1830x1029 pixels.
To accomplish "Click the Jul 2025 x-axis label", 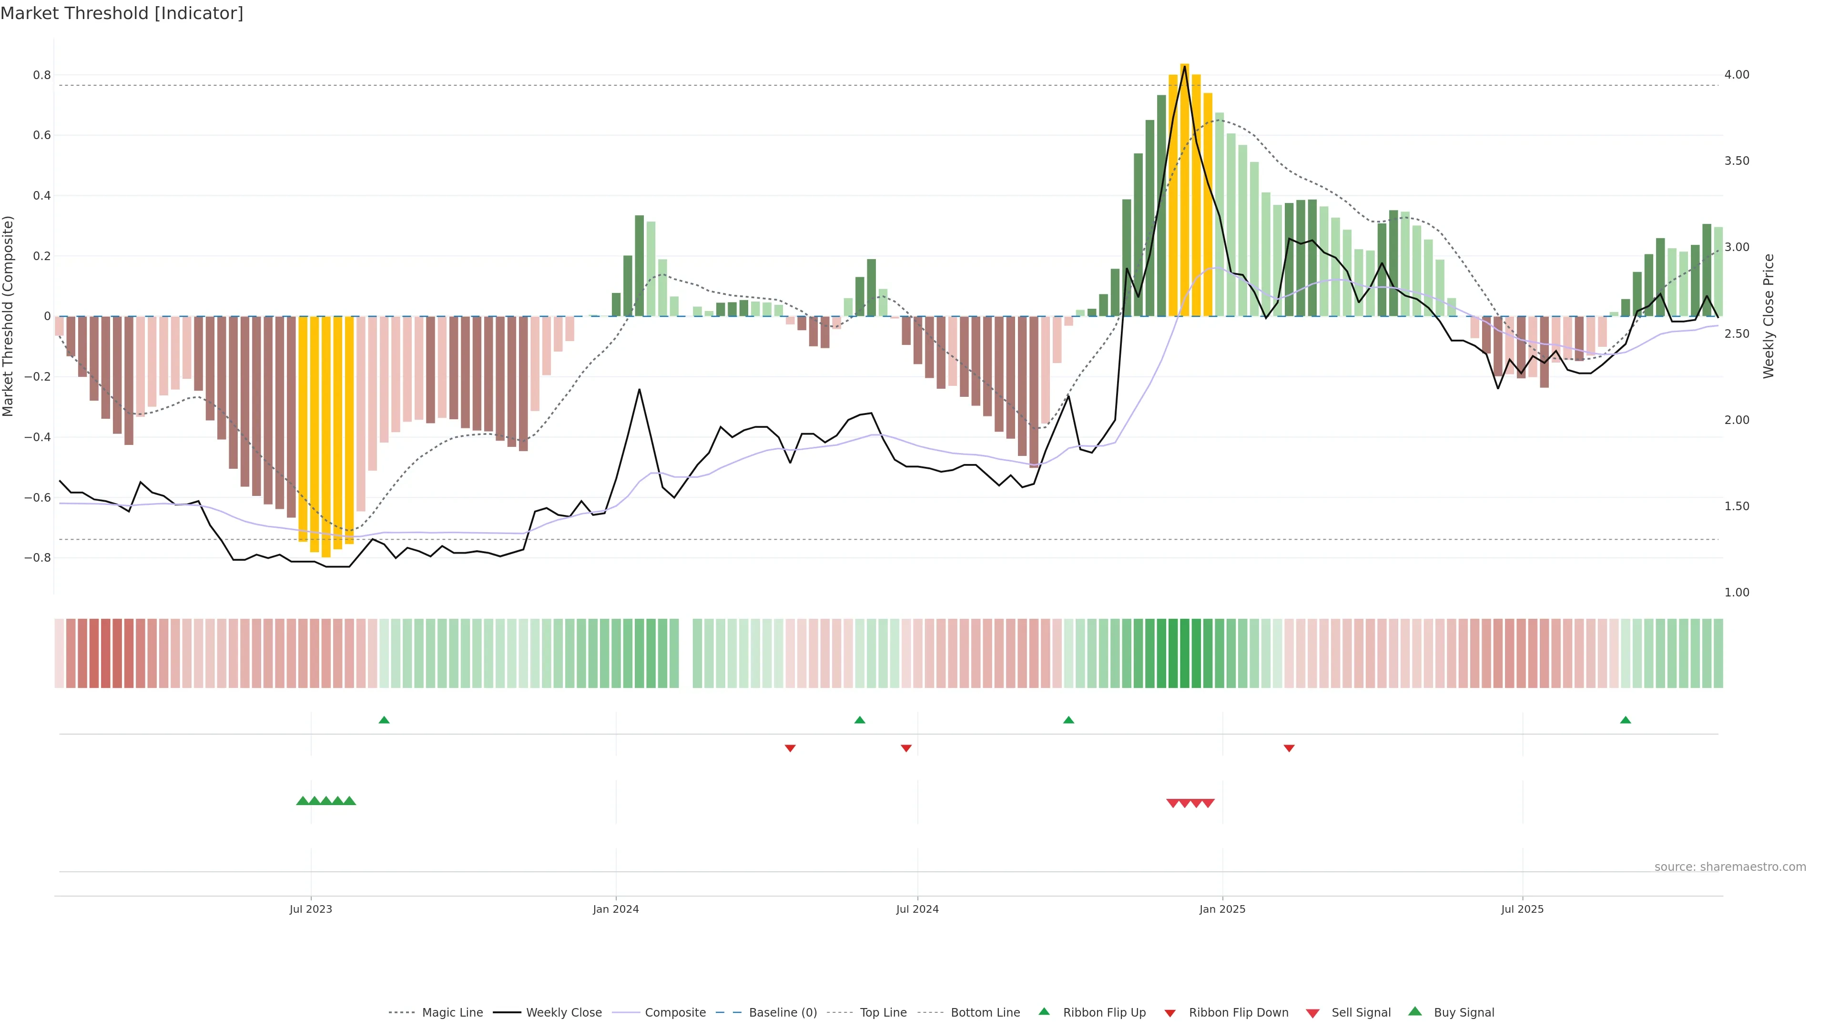I will point(1523,909).
